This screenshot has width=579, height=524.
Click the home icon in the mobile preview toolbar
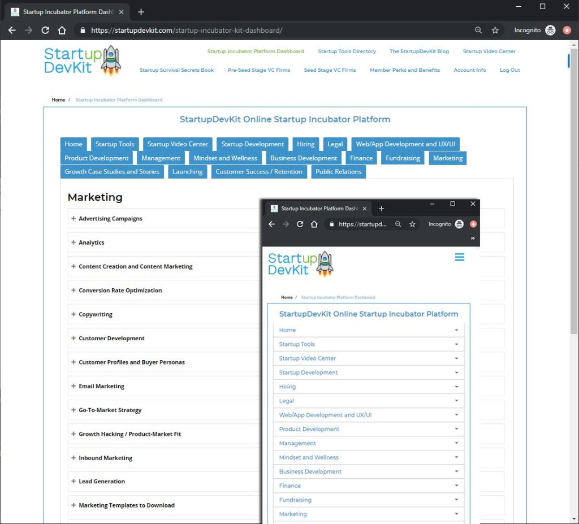[x=314, y=224]
